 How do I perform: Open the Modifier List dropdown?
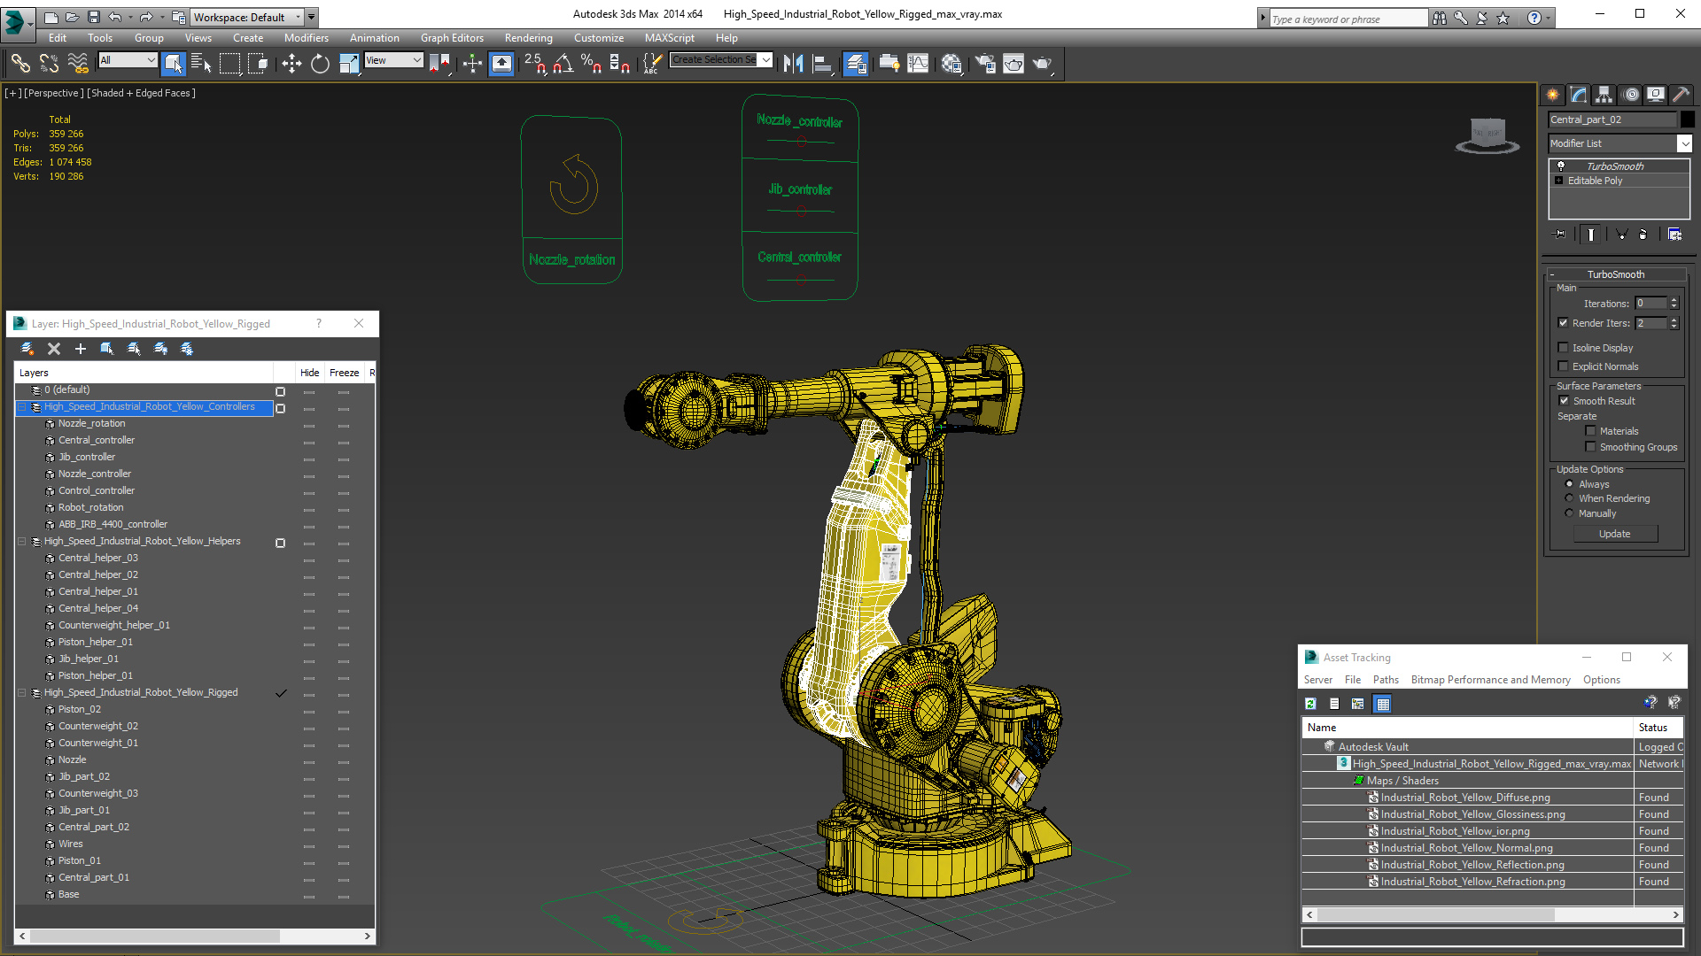(1684, 143)
